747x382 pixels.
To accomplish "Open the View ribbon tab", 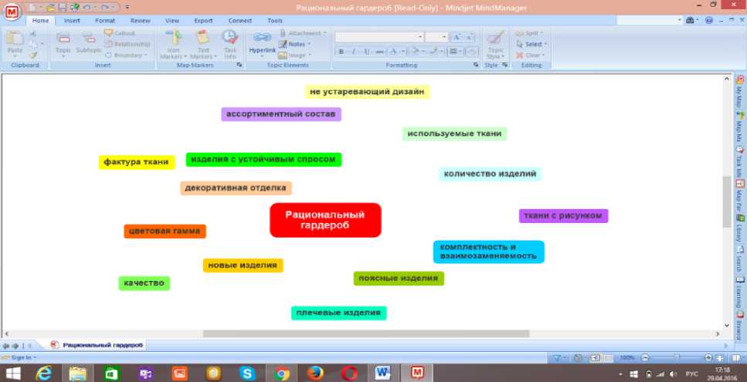I will tap(172, 21).
